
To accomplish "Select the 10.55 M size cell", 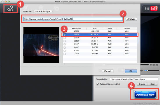I will point(95,44).
